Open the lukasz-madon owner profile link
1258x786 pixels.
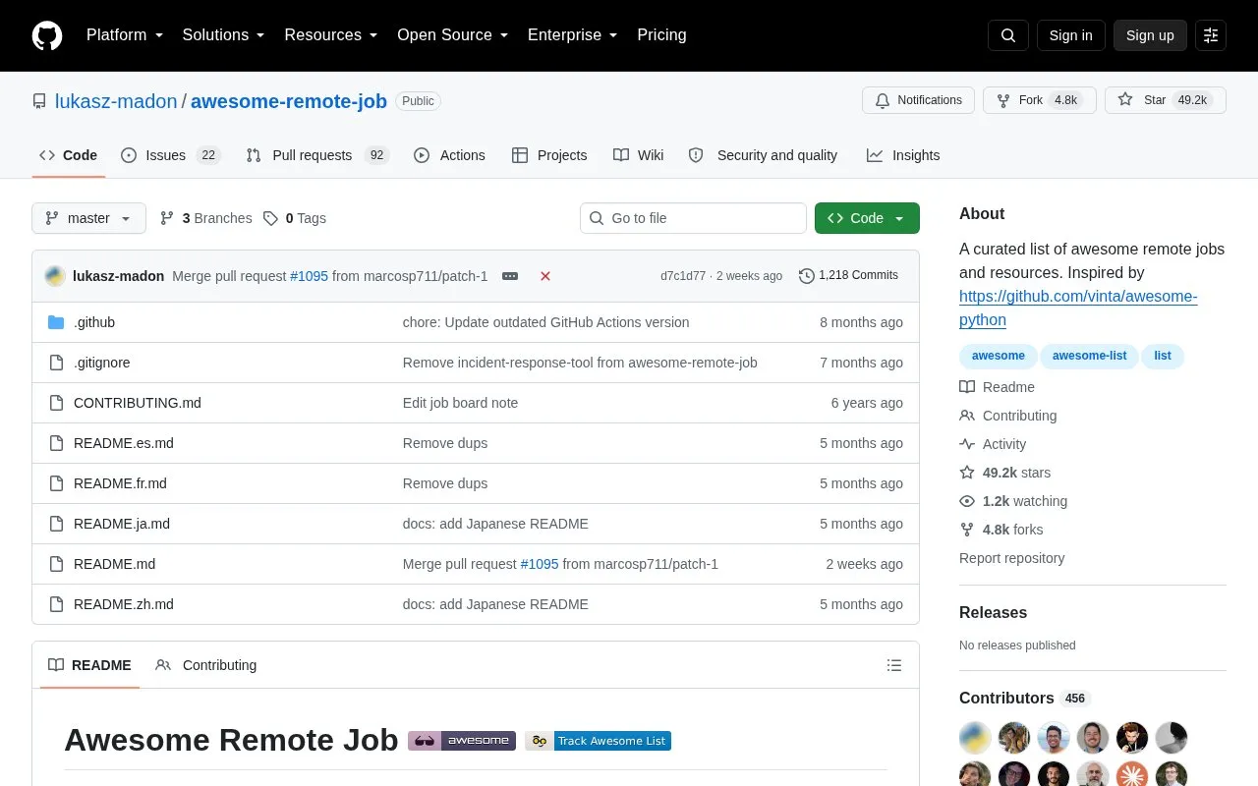click(x=116, y=101)
